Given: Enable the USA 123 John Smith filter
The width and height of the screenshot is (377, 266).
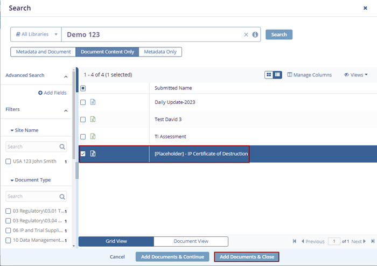Looking at the screenshot, I should click(x=8, y=162).
